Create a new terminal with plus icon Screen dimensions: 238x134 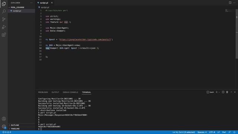(216, 92)
